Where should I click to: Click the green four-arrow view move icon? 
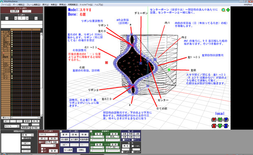228,10
